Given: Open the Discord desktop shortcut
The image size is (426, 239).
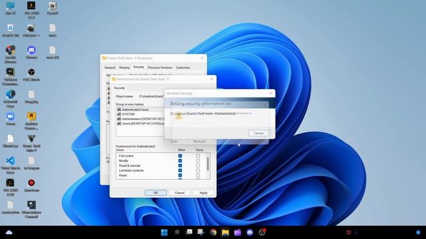Looking at the screenshot, I should 31,52.
